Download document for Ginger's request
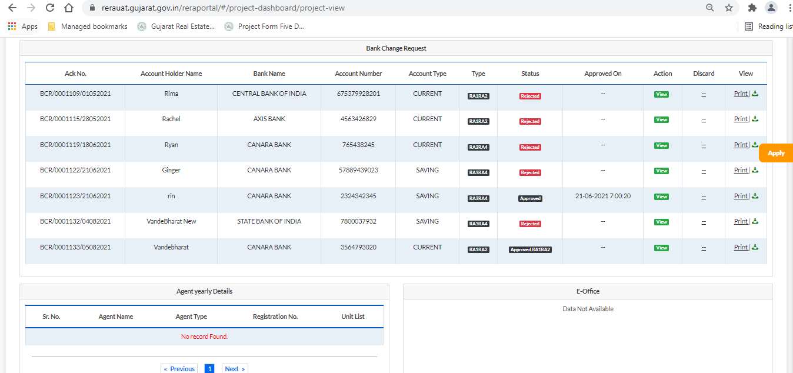 click(x=755, y=170)
